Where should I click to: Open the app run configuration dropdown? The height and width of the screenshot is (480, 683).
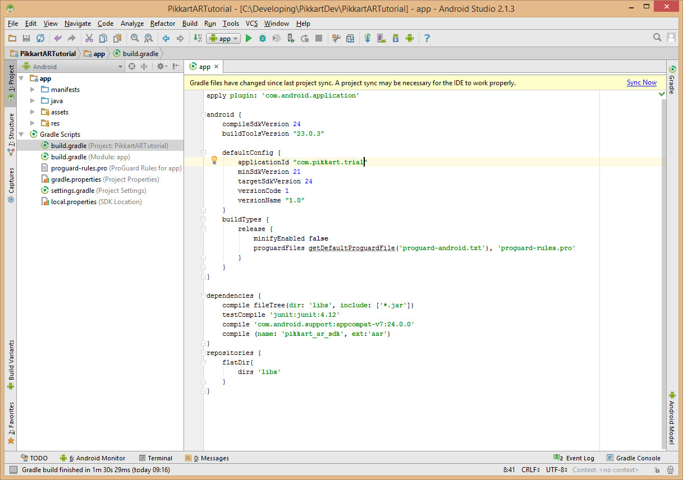pyautogui.click(x=224, y=38)
